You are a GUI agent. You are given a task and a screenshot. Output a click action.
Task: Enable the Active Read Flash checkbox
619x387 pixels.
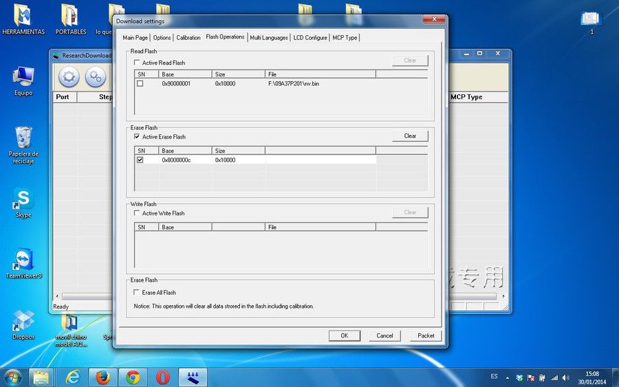[137, 63]
